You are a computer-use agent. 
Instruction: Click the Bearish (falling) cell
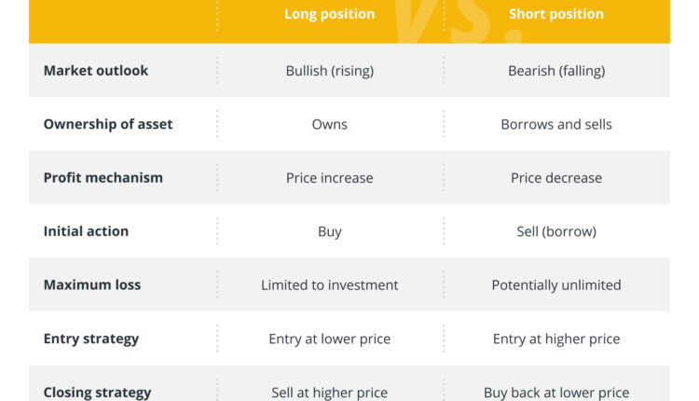click(x=556, y=71)
